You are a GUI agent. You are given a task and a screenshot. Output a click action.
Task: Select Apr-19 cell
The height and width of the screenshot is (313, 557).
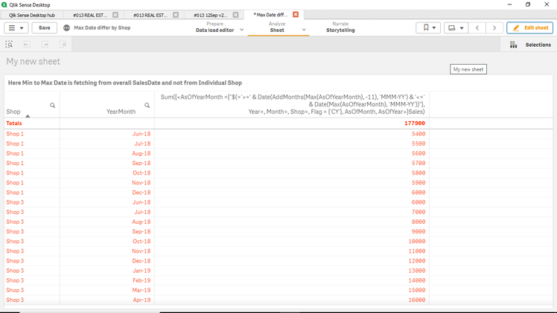coord(141,300)
